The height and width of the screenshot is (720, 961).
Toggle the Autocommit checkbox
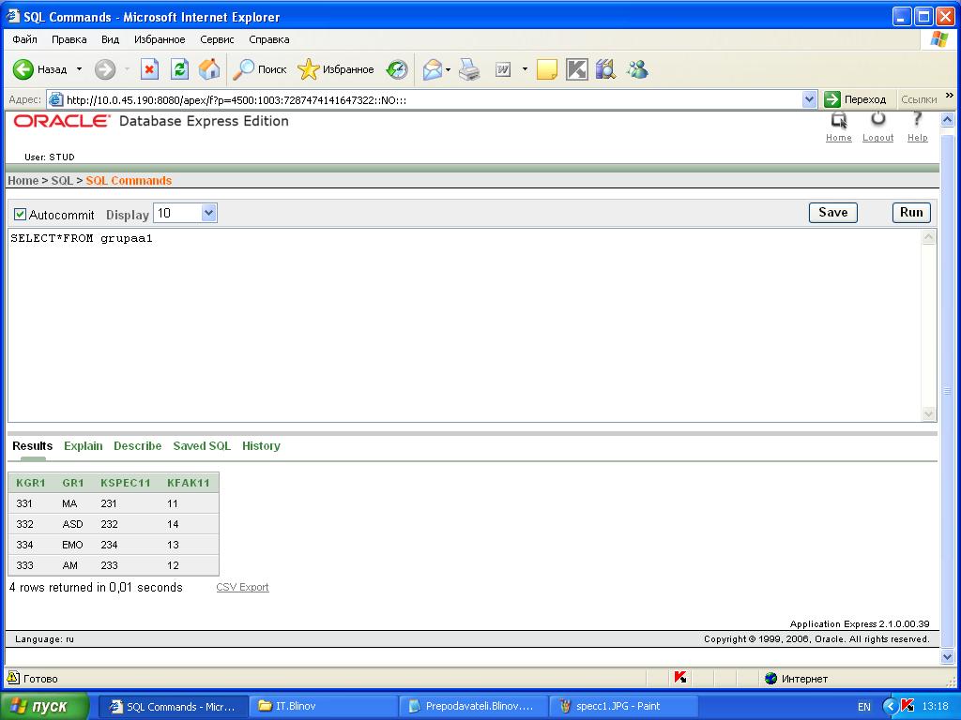21,215
